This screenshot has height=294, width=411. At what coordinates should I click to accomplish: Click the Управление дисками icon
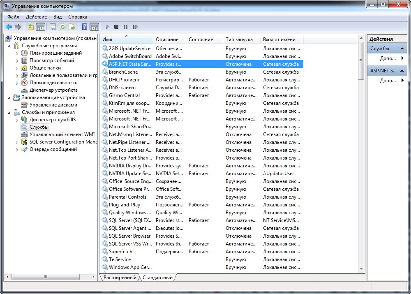pyautogui.click(x=24, y=105)
